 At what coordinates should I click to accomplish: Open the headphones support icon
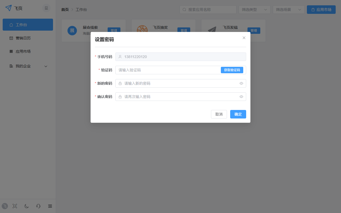coord(38,206)
